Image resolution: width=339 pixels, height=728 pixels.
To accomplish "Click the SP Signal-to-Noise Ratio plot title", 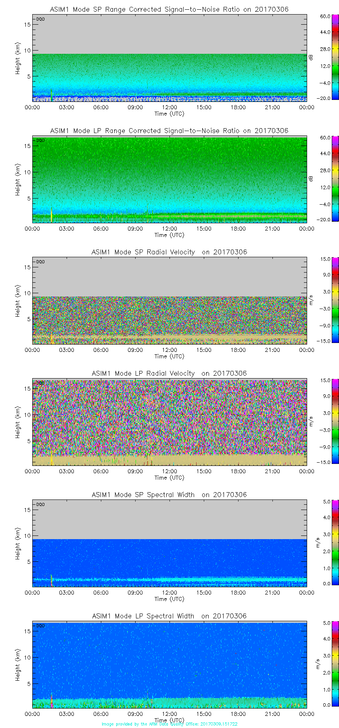I will tap(169, 9).
